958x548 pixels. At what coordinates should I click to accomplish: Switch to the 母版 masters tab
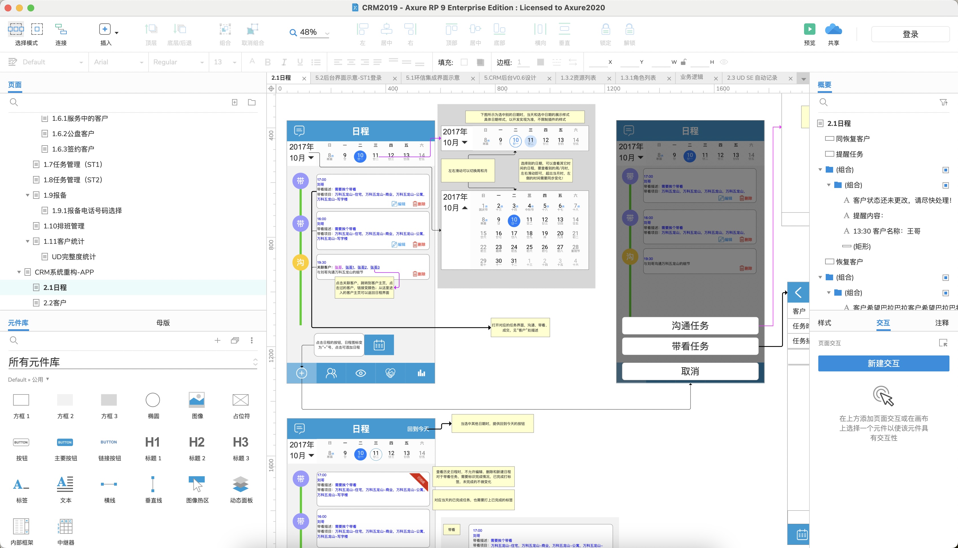tap(163, 322)
